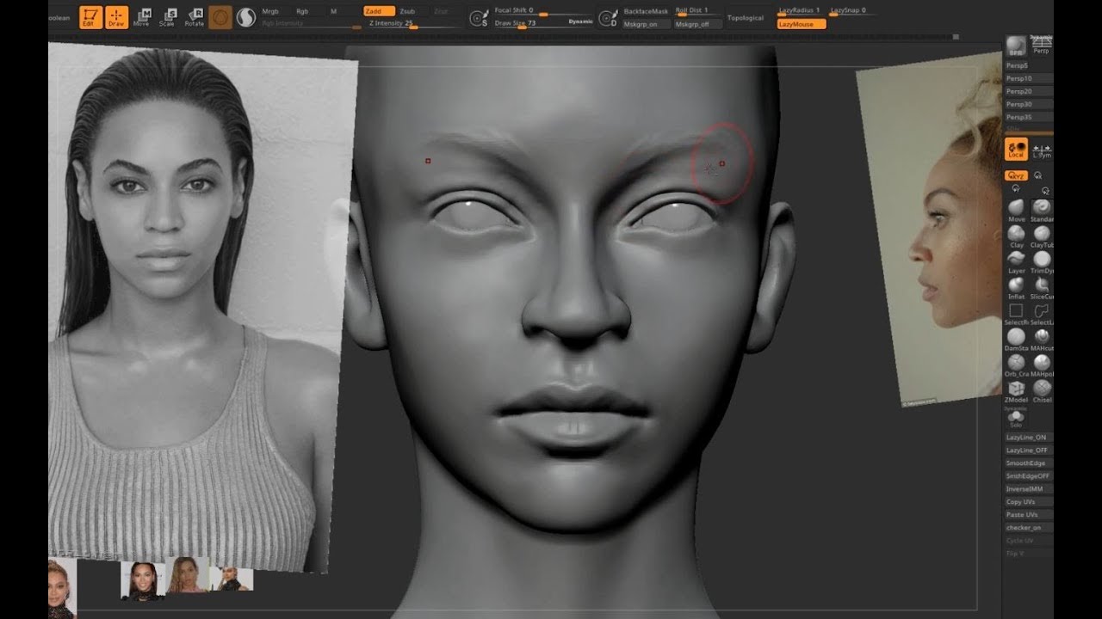
Task: Toggle Solo mode icon
Action: [1017, 419]
